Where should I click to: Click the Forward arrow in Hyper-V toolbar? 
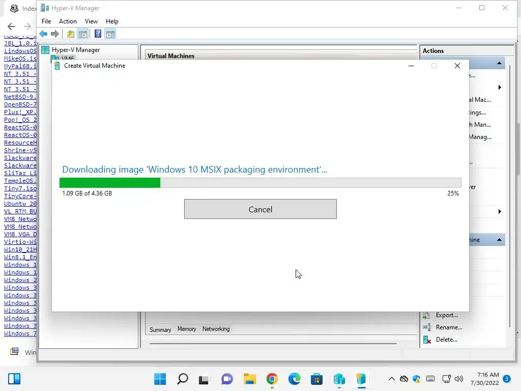coord(55,34)
